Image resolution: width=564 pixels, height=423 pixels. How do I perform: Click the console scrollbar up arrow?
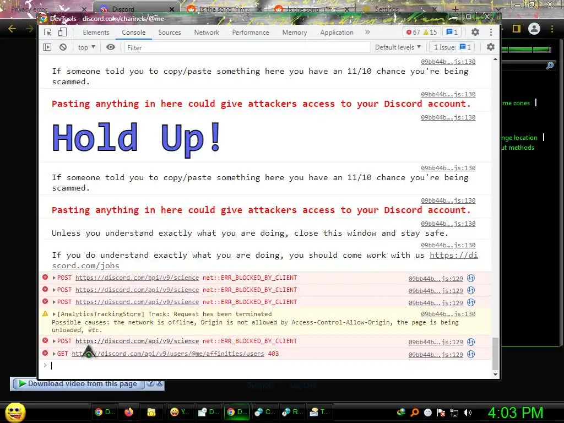click(495, 58)
